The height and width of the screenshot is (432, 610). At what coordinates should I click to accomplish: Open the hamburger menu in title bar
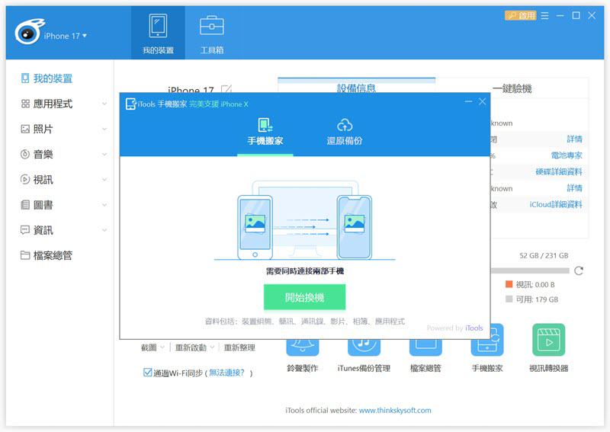pyautogui.click(x=544, y=15)
